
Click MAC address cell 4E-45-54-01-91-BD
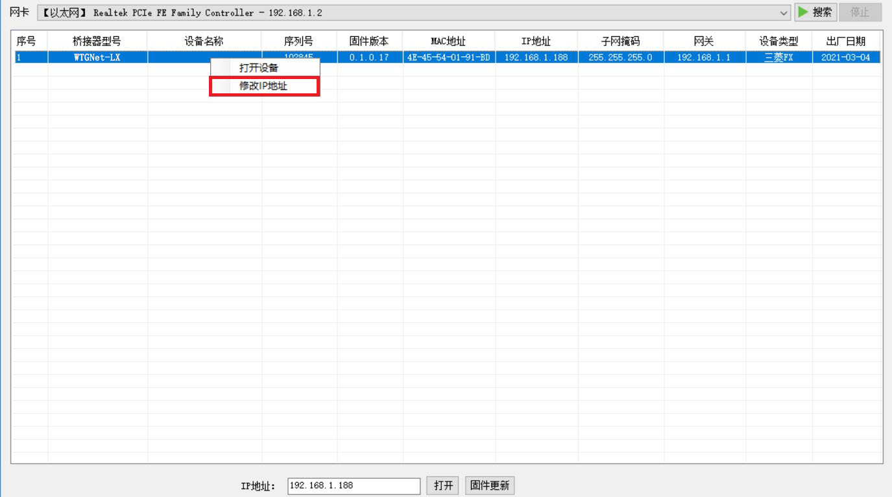tap(448, 57)
